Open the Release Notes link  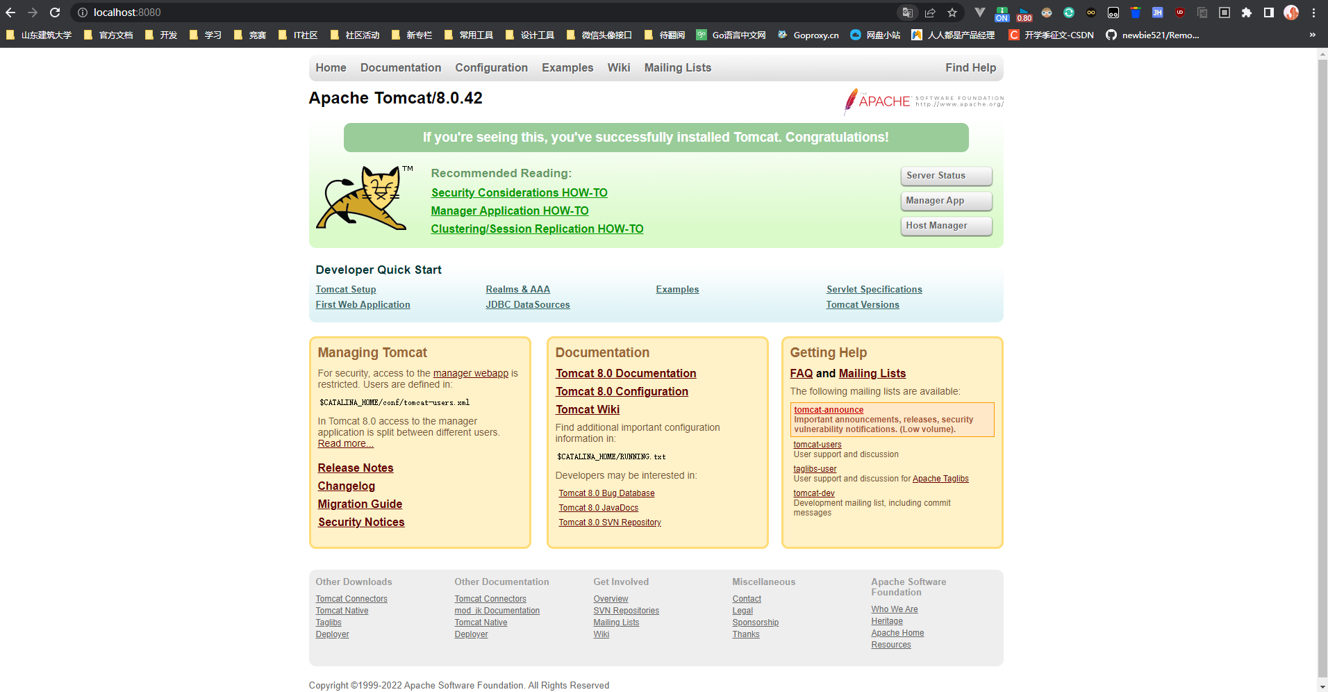[356, 468]
